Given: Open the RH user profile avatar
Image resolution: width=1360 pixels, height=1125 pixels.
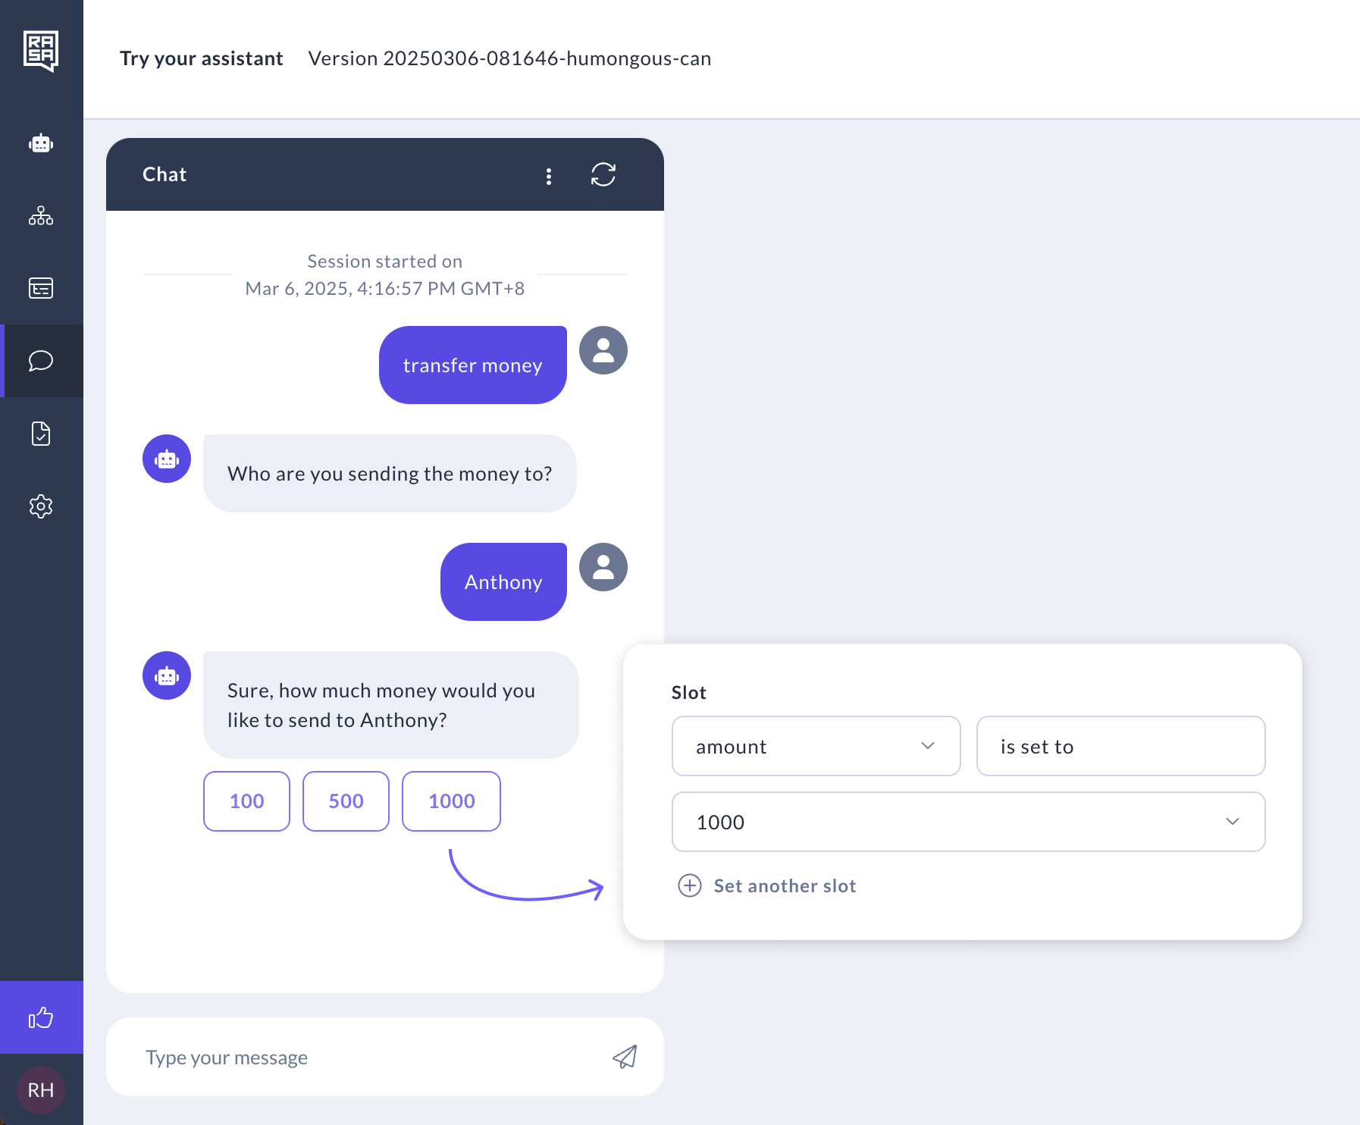Looking at the screenshot, I should click(41, 1090).
